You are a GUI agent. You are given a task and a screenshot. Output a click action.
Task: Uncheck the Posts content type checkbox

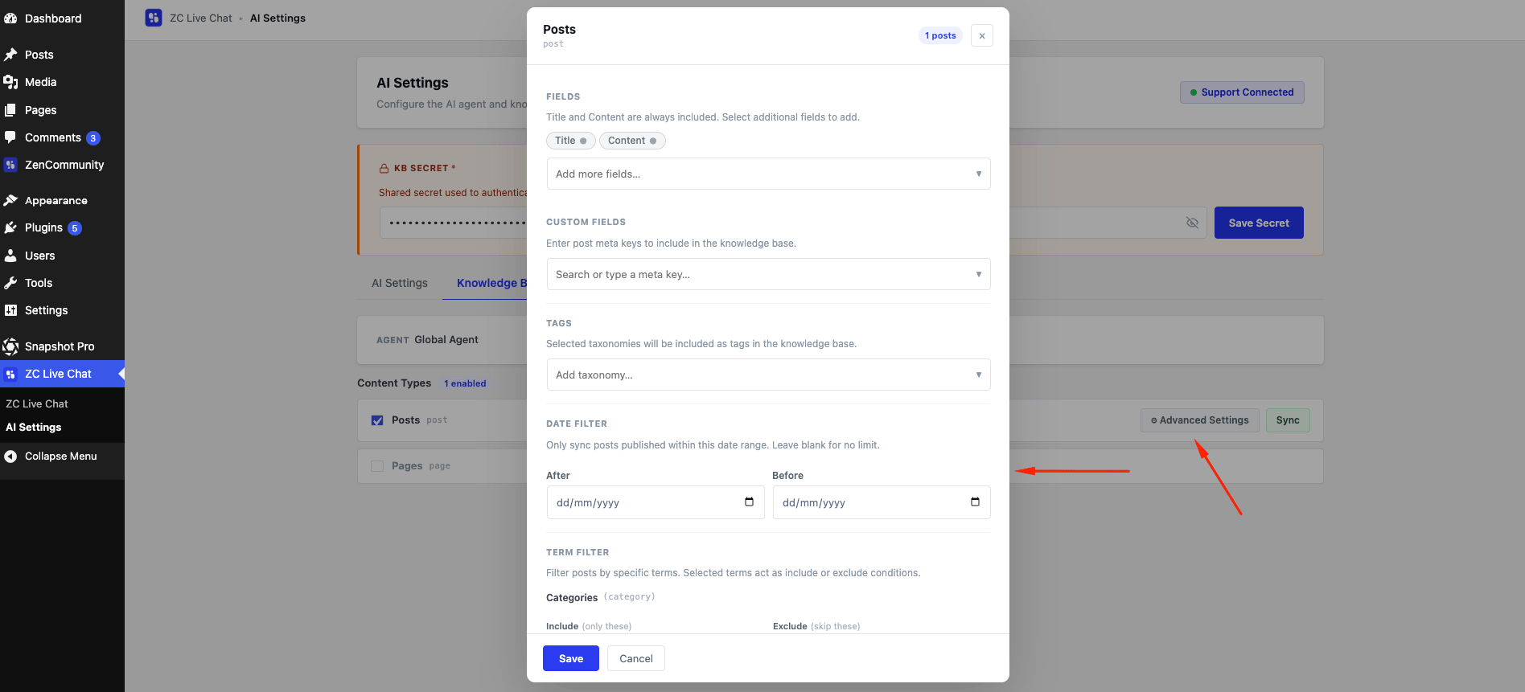click(377, 420)
